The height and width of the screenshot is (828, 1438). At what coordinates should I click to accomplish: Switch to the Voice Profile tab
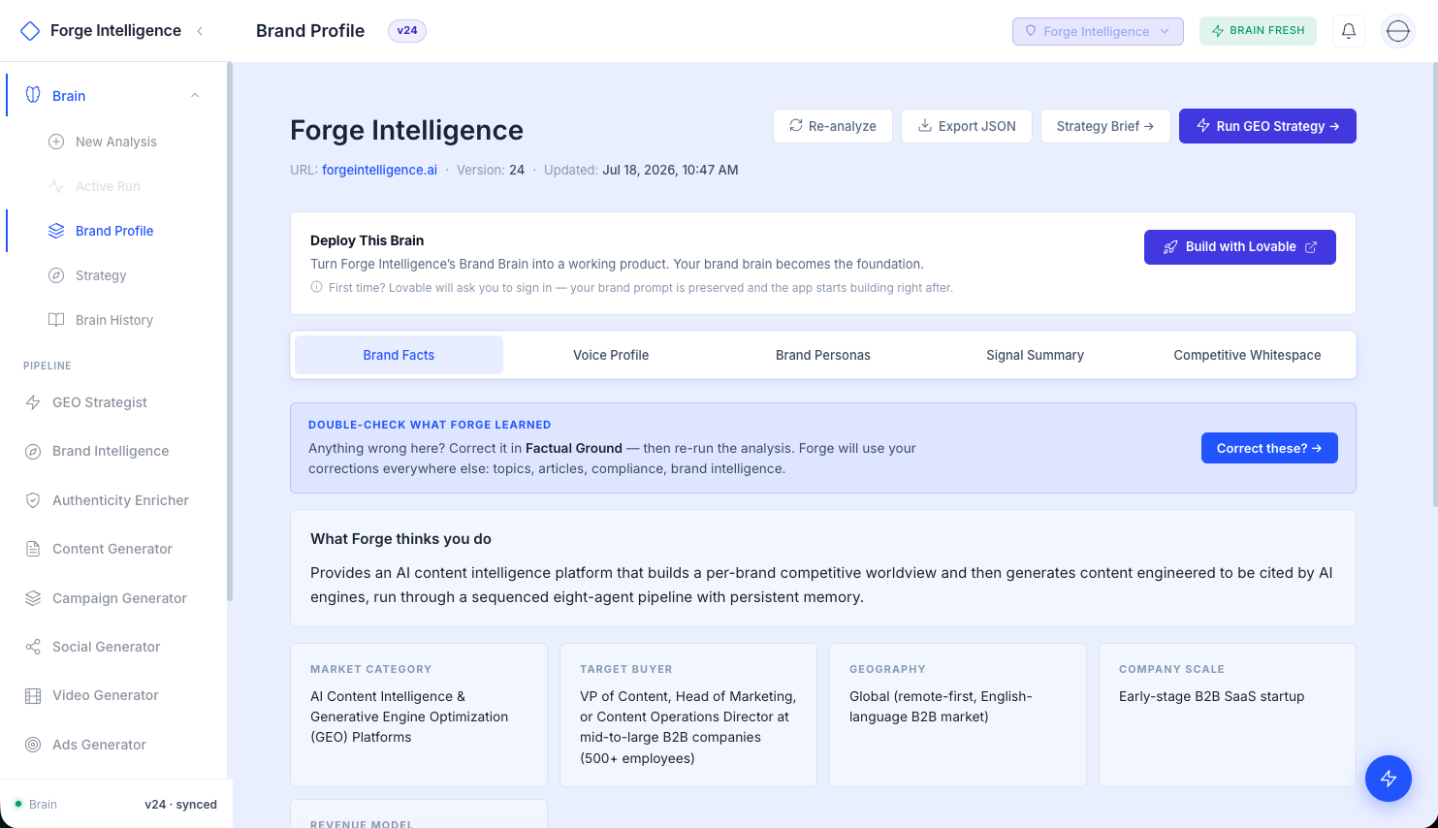[x=611, y=355]
